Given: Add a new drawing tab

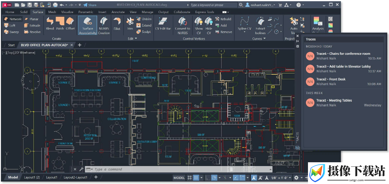Looking at the screenshot, I should click(79, 45).
